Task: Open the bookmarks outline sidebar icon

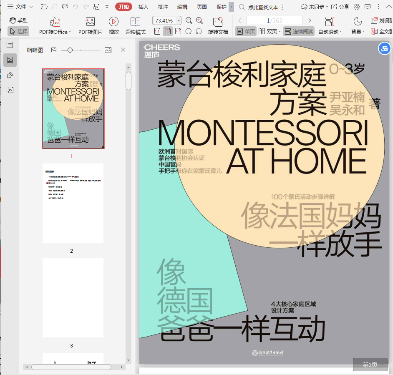Action: [x=10, y=45]
